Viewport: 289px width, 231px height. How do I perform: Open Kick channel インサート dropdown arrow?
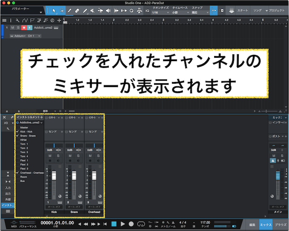(59, 118)
